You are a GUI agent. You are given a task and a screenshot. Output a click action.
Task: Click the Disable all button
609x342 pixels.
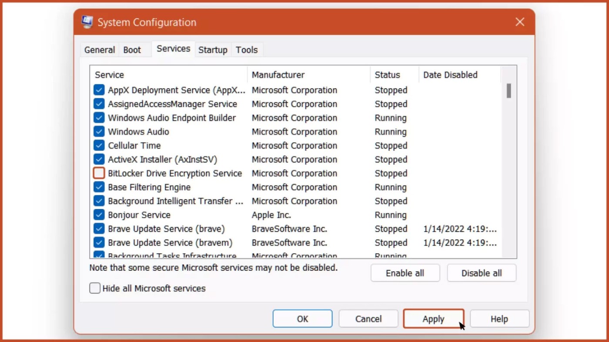click(482, 273)
